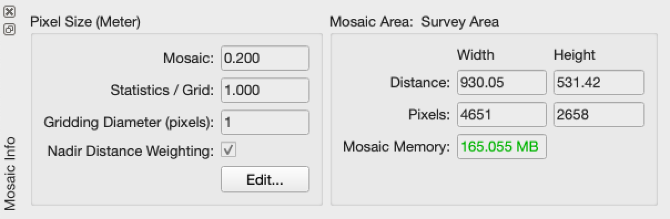Open the Edit... pixel size dialog
Image resolution: width=670 pixels, height=219 pixels.
click(265, 180)
